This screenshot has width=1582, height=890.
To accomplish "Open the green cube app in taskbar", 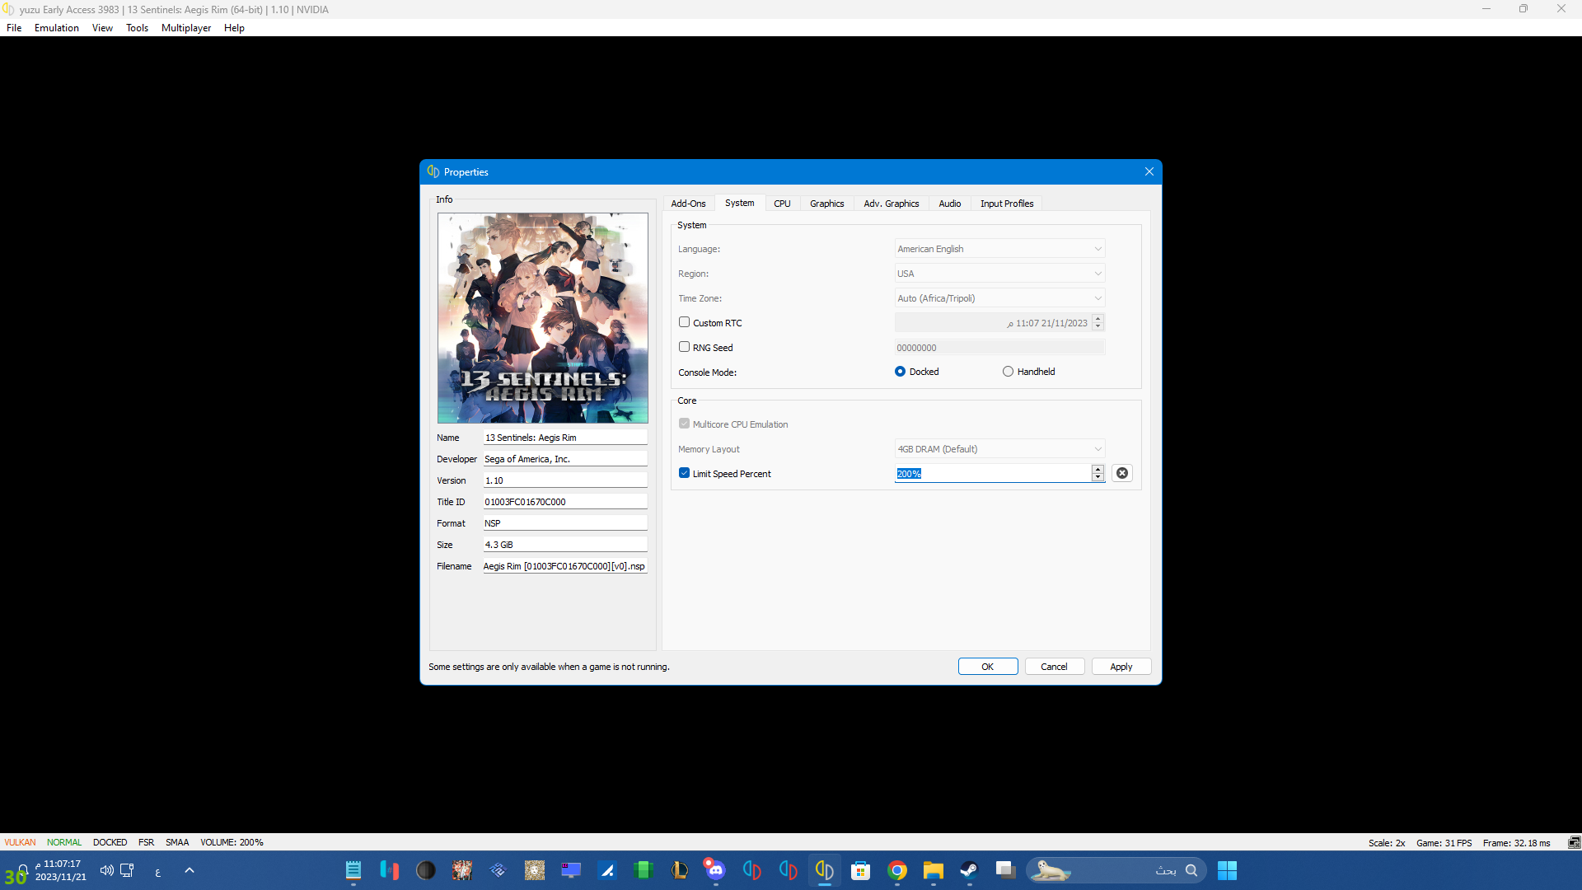I will pyautogui.click(x=644, y=870).
